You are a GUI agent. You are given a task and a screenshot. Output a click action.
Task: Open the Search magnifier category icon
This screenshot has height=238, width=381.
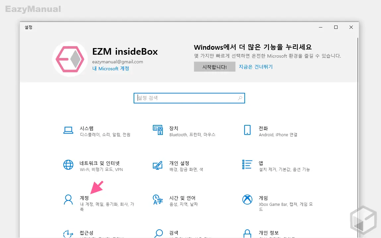pos(158,234)
